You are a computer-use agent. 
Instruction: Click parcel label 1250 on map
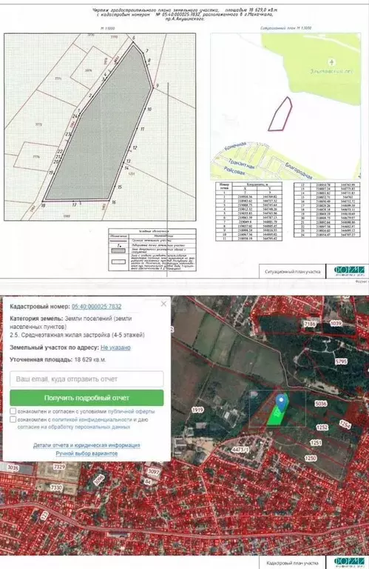coord(311,459)
